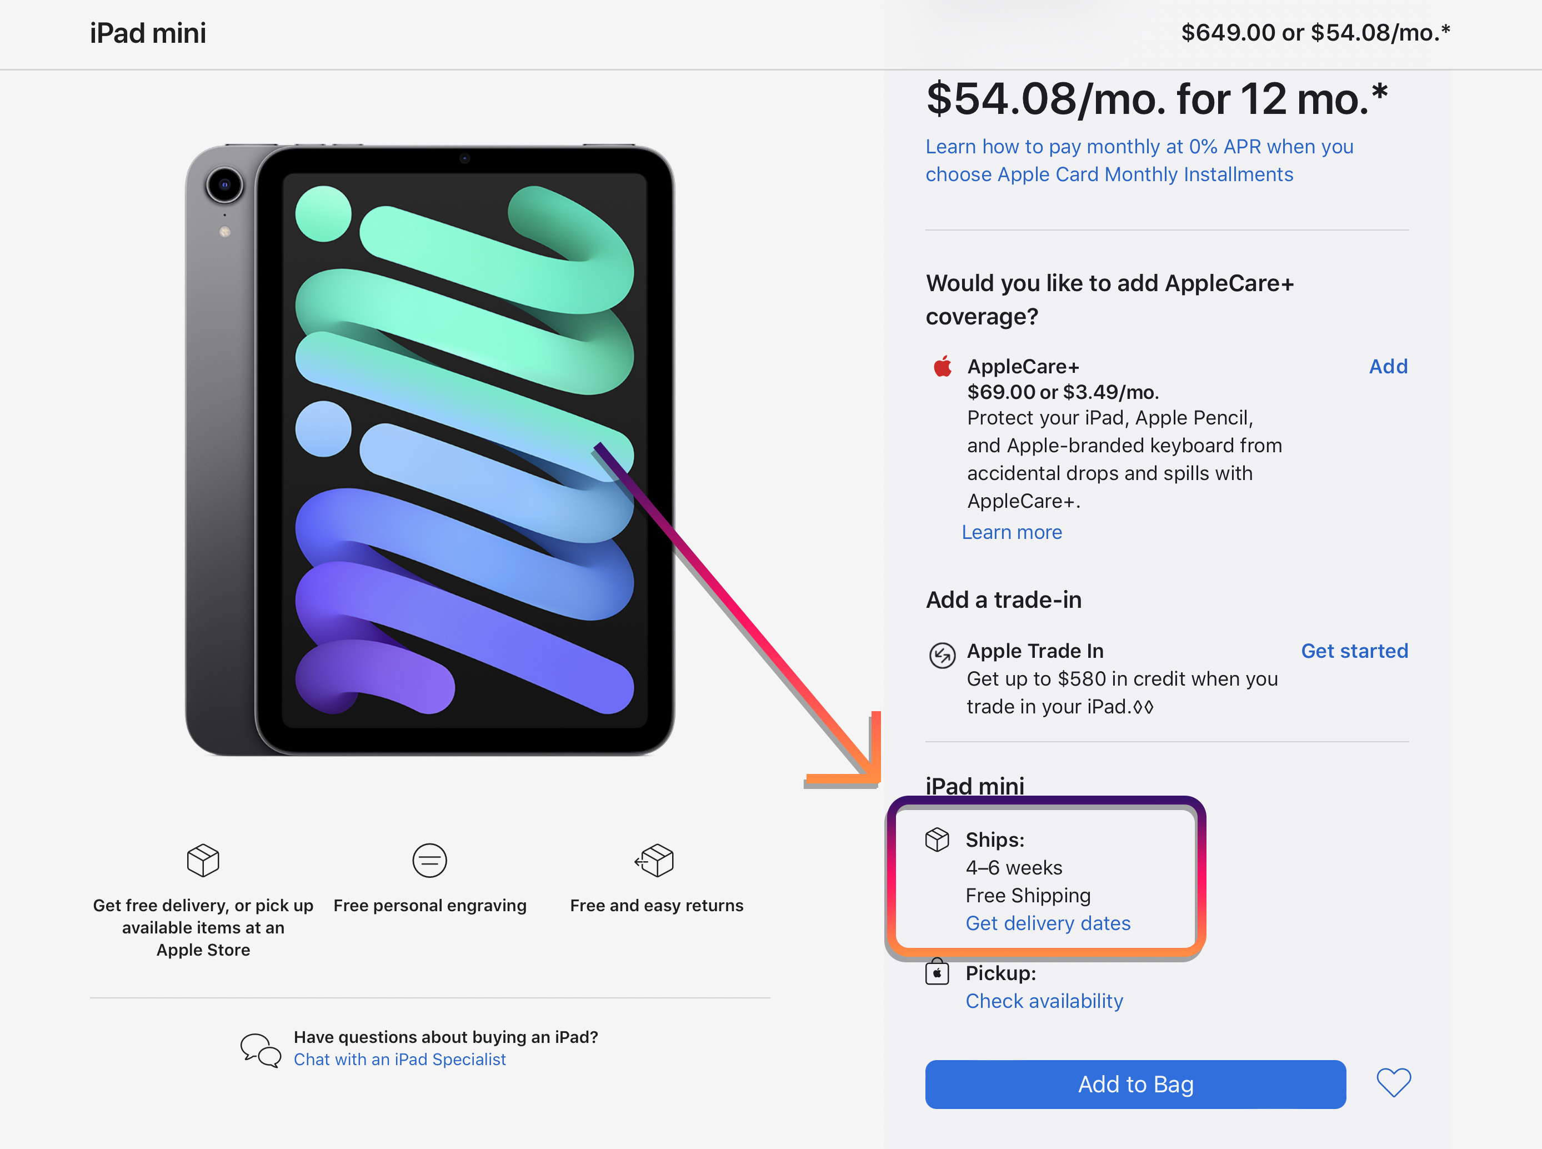The image size is (1542, 1149).
Task: Click the free and easy returns icon
Action: [655, 860]
